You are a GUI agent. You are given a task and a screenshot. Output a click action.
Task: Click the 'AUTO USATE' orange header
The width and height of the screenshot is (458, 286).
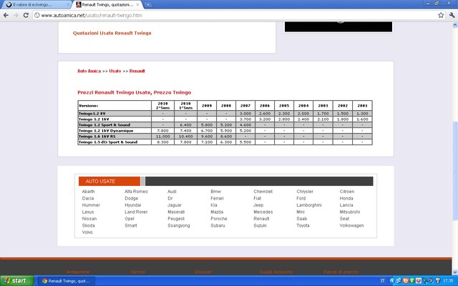tap(109, 181)
